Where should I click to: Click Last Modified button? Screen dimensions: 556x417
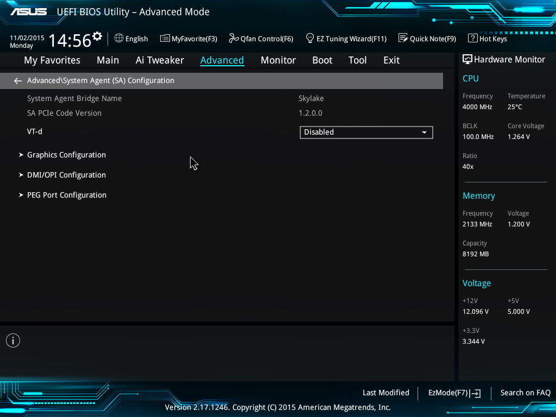tap(386, 393)
